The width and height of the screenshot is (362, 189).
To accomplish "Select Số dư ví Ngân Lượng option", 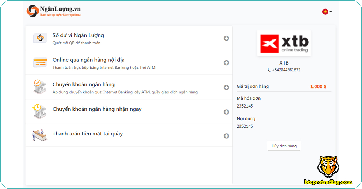I will (78, 35).
